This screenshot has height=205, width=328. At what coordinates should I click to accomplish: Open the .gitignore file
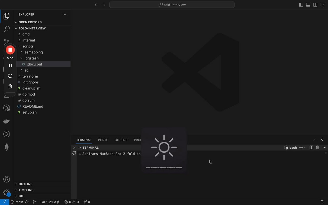pyautogui.click(x=42, y=82)
